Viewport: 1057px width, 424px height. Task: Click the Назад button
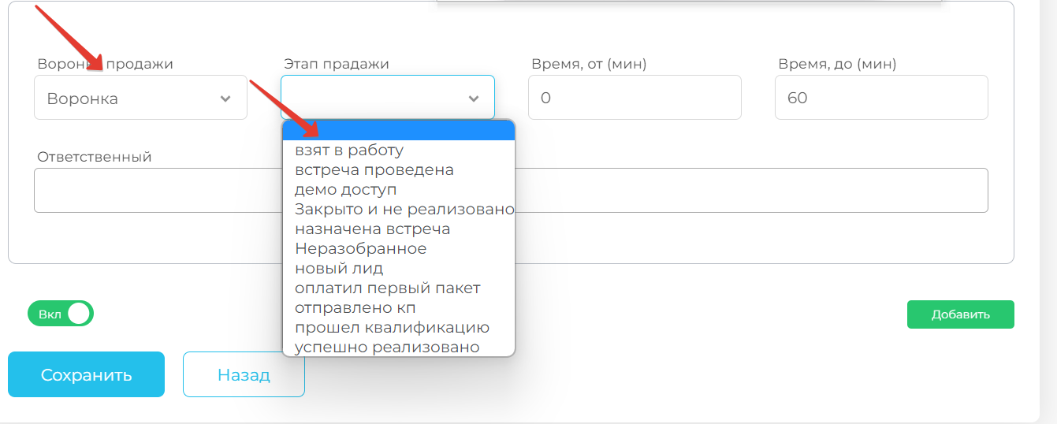click(x=244, y=375)
